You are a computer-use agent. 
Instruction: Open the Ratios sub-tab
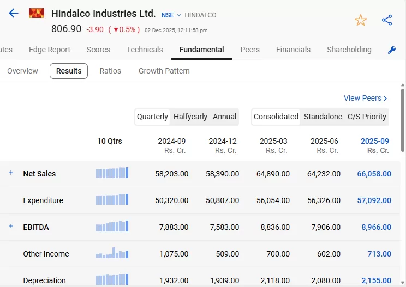(x=110, y=71)
